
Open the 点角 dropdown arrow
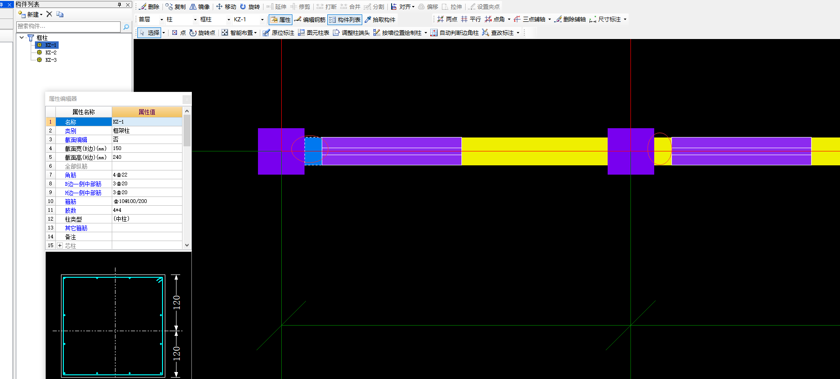[509, 19]
